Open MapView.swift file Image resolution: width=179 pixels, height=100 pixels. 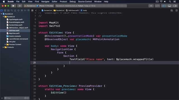pos(14,33)
